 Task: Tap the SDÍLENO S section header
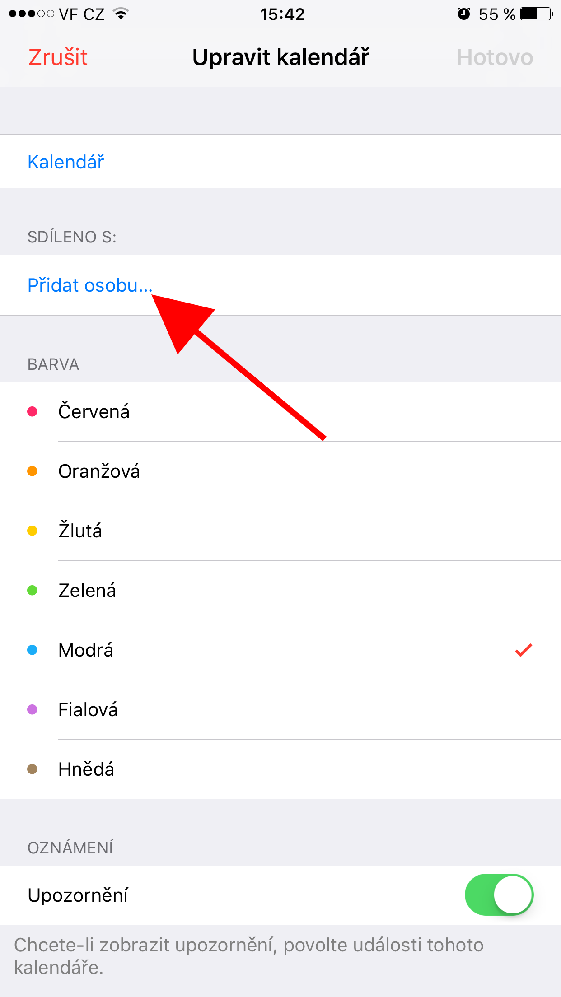point(72,237)
